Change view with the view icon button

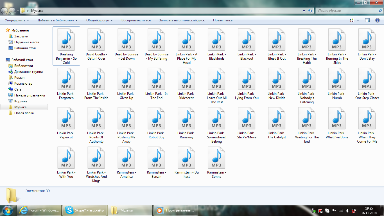coord(352,20)
